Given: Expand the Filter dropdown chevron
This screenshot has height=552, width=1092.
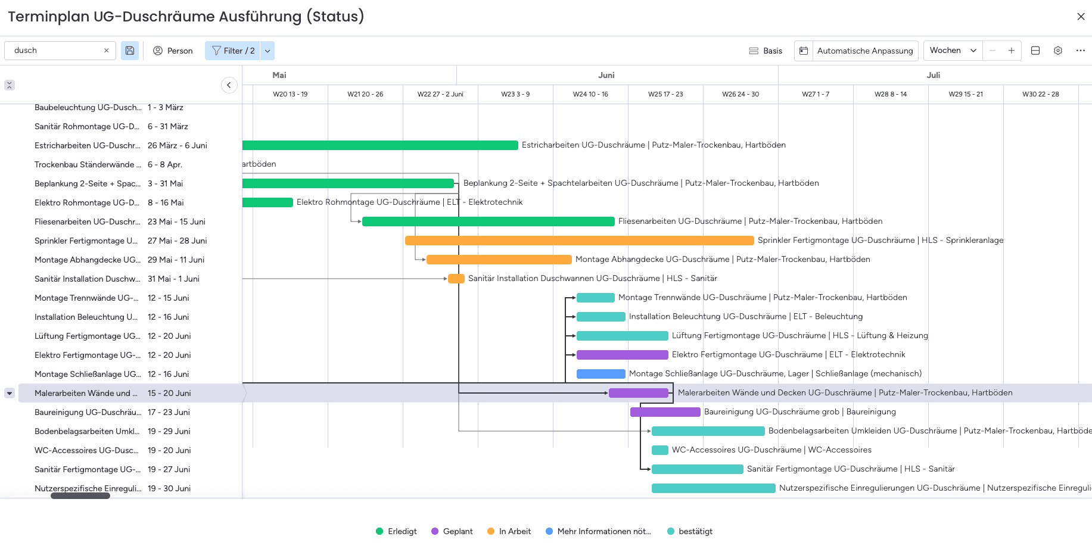Looking at the screenshot, I should click(x=267, y=51).
